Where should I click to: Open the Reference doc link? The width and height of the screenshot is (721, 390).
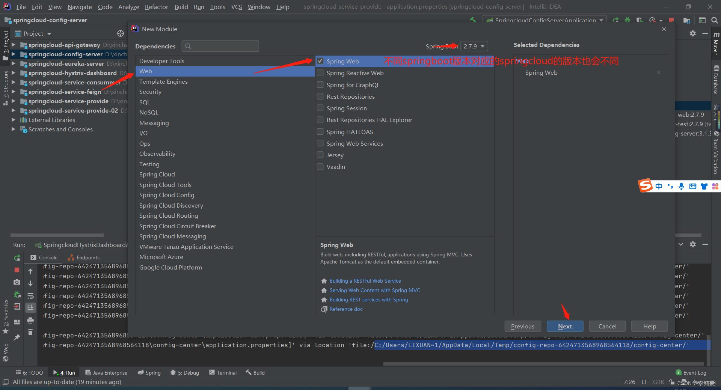click(346, 309)
